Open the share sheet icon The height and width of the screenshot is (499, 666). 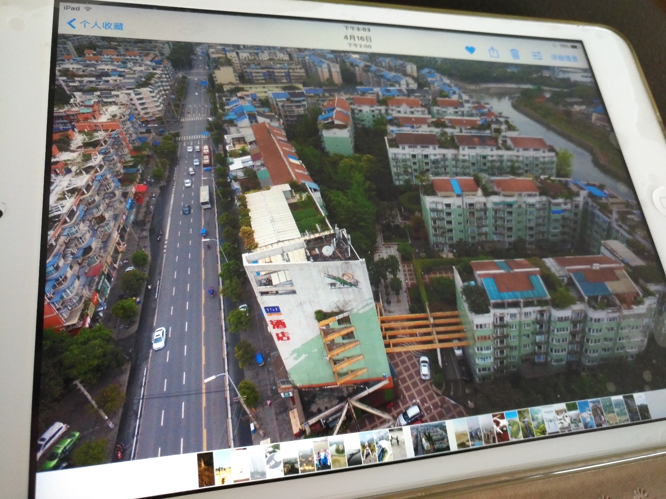click(493, 53)
